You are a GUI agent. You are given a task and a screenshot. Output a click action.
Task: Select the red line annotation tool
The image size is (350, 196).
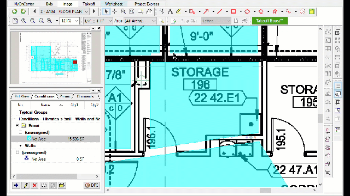pyautogui.click(x=220, y=11)
